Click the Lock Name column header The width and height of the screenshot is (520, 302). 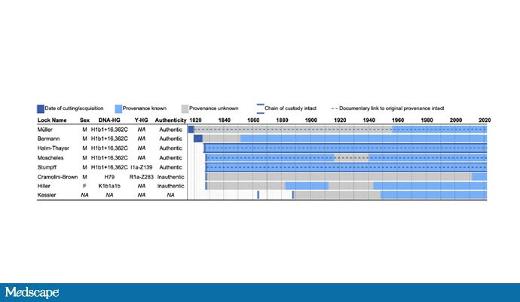click(53, 120)
